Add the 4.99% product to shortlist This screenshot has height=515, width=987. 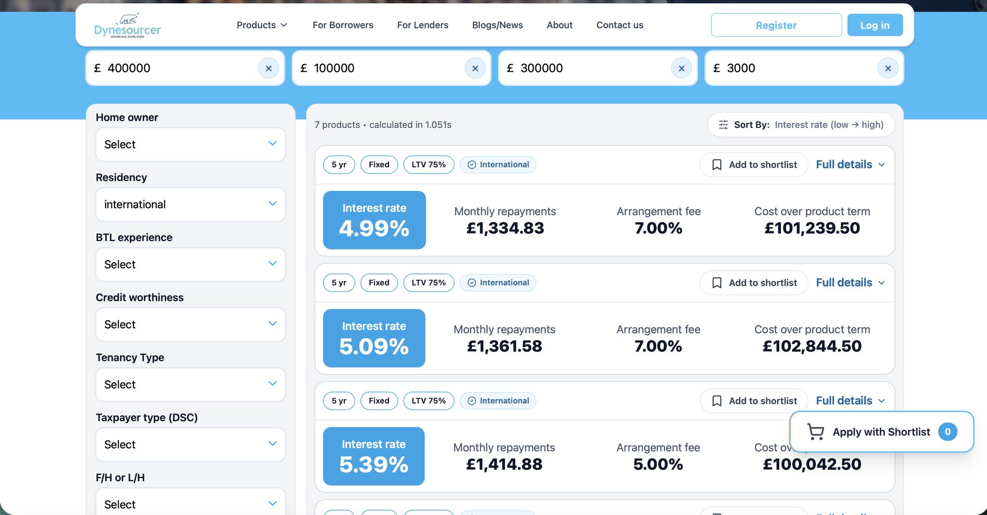point(754,165)
